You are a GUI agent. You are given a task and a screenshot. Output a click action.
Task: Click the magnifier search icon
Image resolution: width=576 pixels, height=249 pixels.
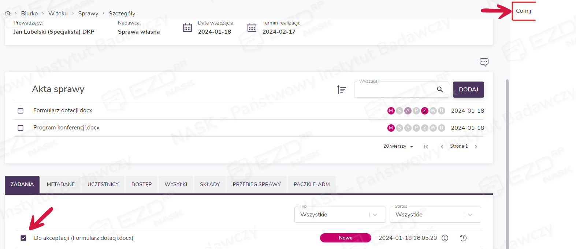pyautogui.click(x=440, y=90)
